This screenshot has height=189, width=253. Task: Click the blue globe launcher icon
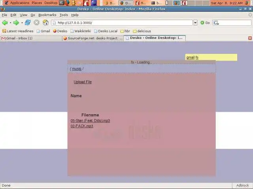click(94, 3)
